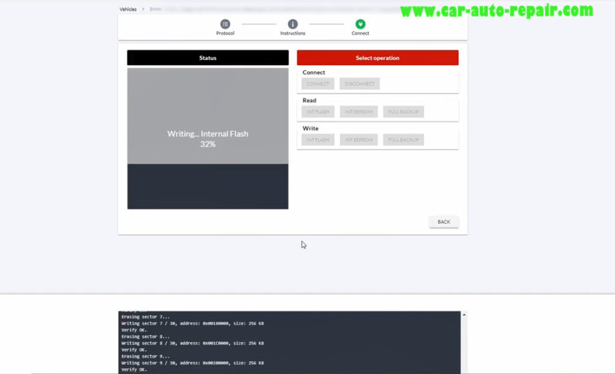Viewport: 615px width, 374px height.
Task: Select BMW in the breadcrumb trail
Action: tap(155, 9)
